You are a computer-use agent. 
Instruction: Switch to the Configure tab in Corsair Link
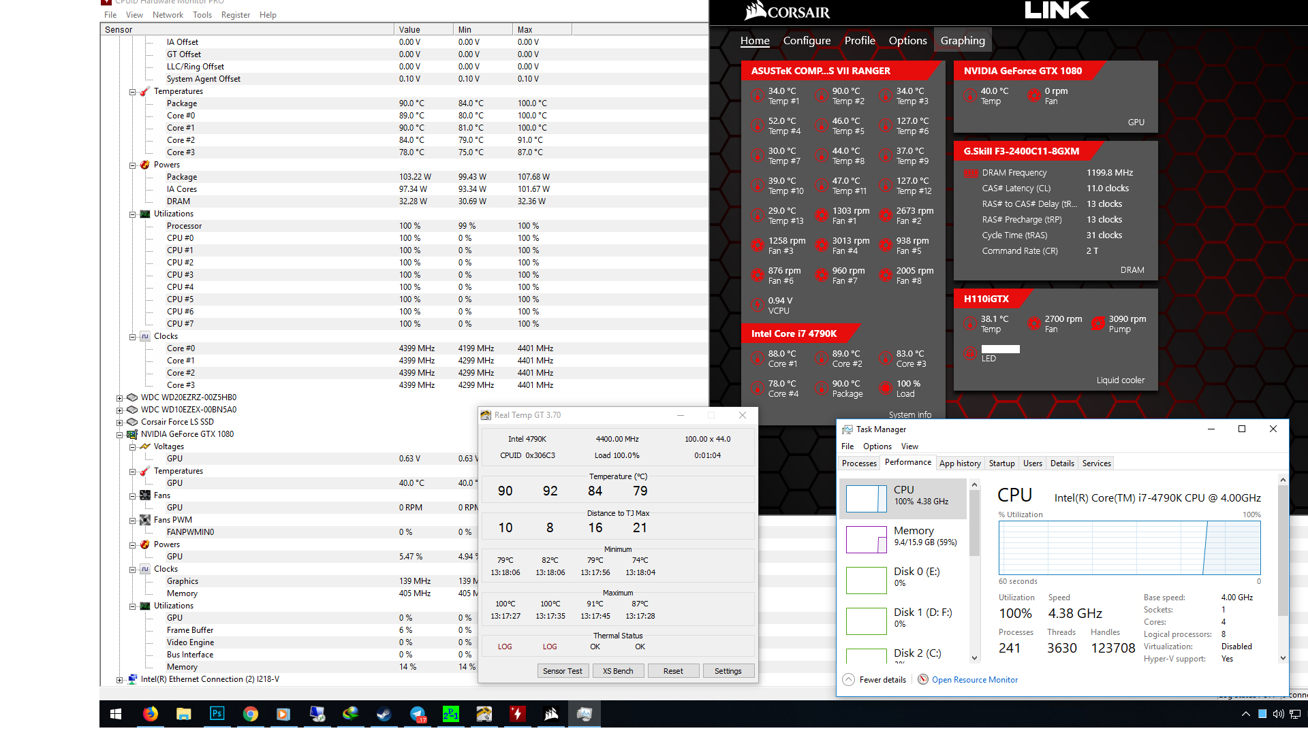pyautogui.click(x=807, y=41)
